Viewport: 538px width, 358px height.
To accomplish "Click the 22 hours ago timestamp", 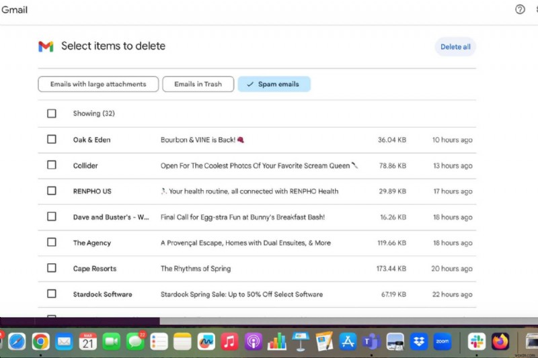I will (452, 294).
